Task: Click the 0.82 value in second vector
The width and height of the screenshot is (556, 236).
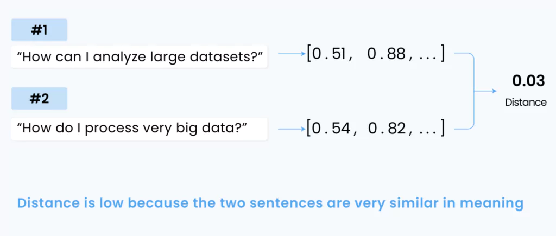Action: coord(388,129)
